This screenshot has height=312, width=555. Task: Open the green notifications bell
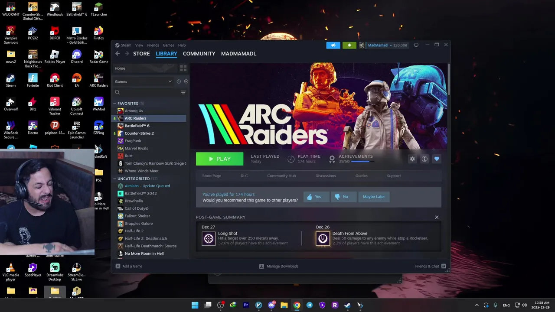pos(349,45)
